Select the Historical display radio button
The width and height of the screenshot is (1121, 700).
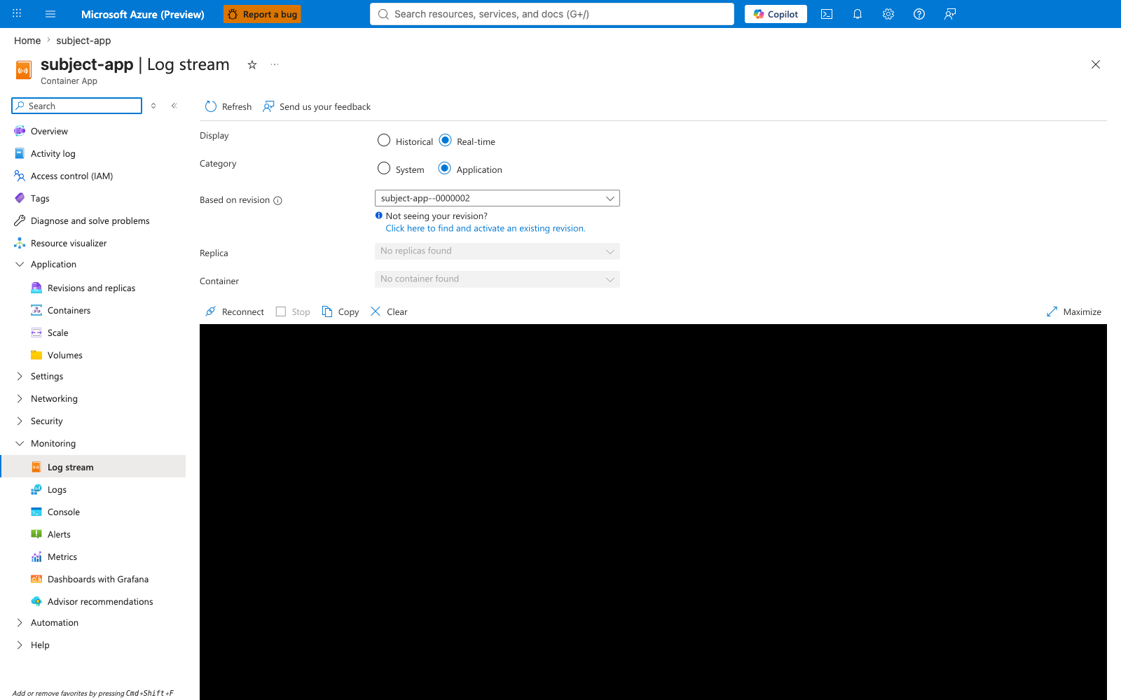tap(384, 140)
